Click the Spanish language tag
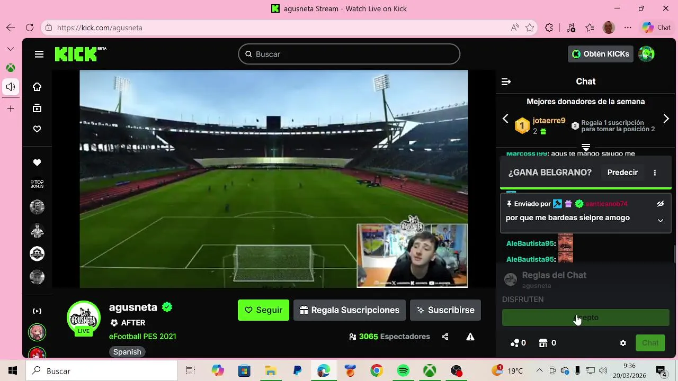 pos(127,352)
